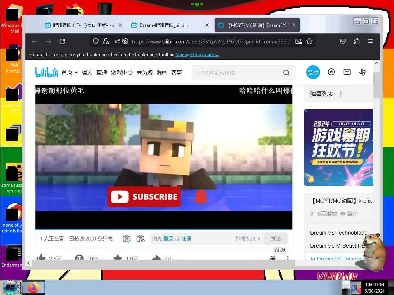Open the 2024 游戏暑期狂欢节 ad banner
The width and height of the screenshot is (394, 295).
click(339, 147)
